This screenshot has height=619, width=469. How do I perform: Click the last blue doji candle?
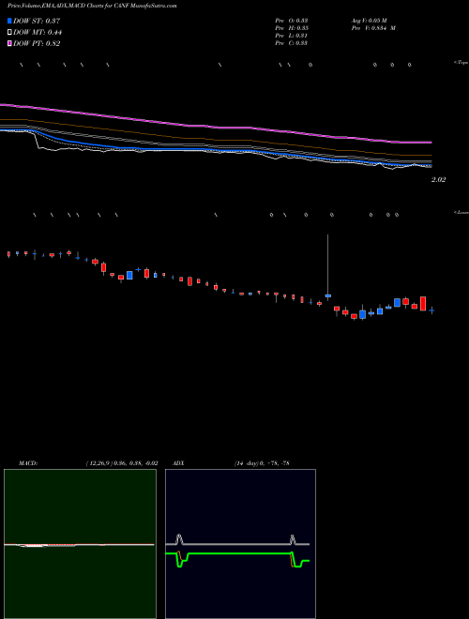431,310
